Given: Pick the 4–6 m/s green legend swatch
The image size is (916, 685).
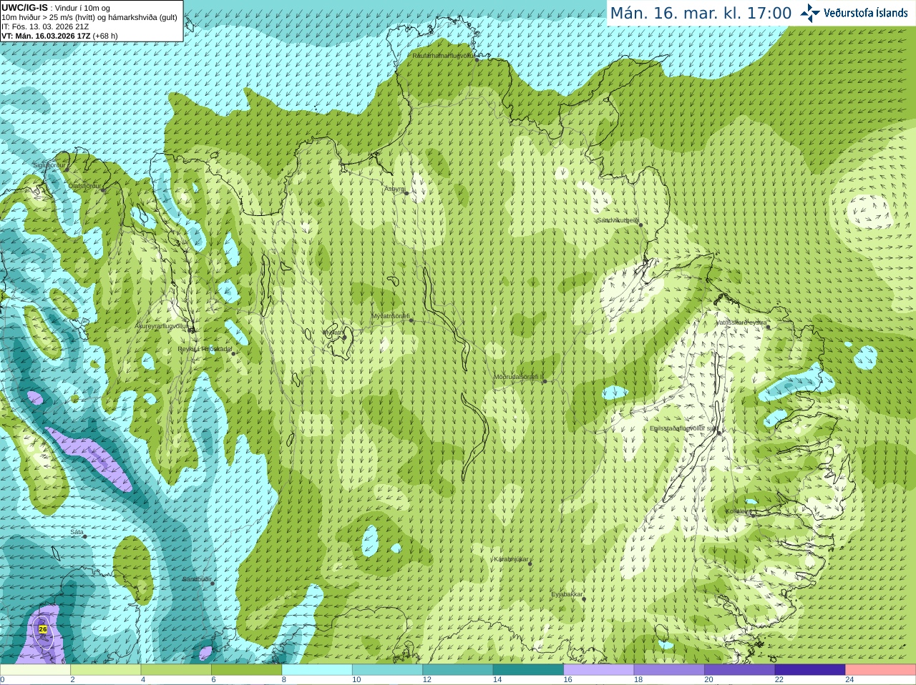Looking at the screenshot, I should [x=176, y=670].
